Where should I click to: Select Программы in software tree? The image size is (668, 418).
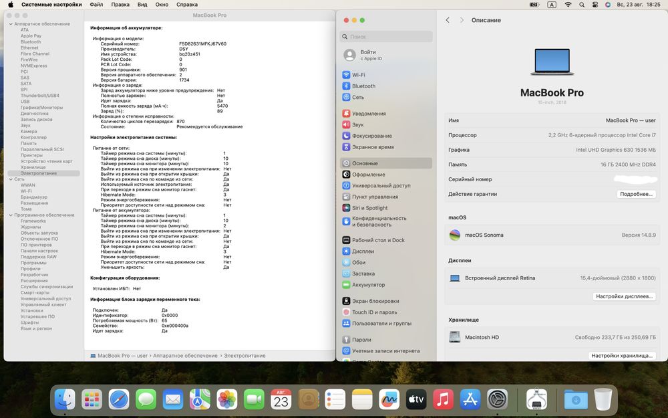click(33, 263)
